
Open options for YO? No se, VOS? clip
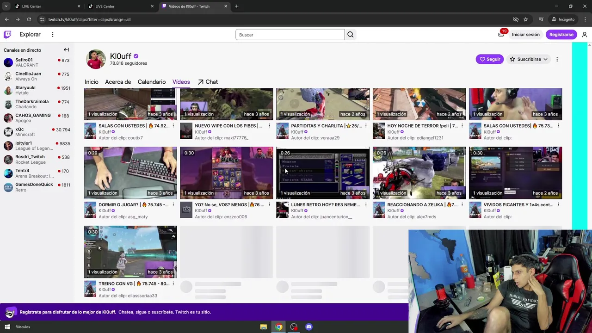(x=270, y=205)
